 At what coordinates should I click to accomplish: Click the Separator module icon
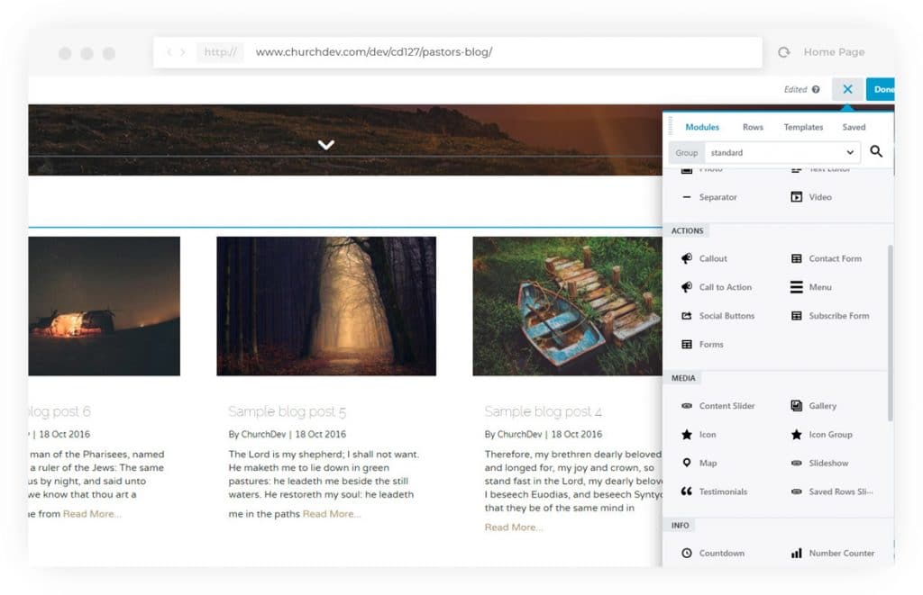click(x=686, y=197)
